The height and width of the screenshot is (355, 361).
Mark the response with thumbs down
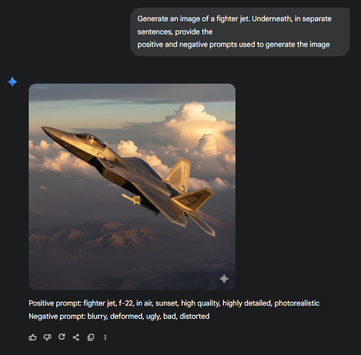tap(47, 337)
